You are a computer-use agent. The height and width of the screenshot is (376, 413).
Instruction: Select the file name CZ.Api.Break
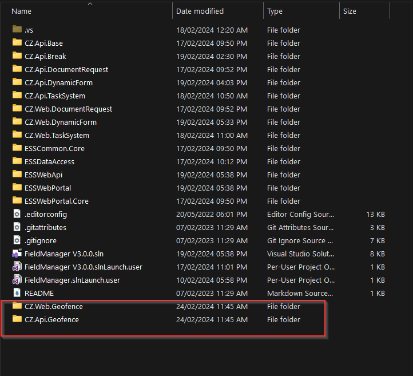tap(45, 57)
